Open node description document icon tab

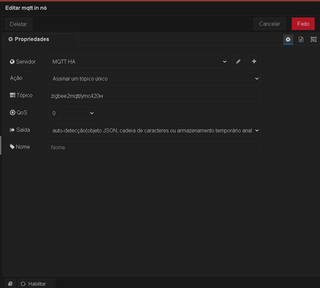tap(301, 40)
